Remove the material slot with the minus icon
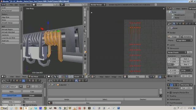The width and height of the screenshot is (196, 110). (161, 93)
